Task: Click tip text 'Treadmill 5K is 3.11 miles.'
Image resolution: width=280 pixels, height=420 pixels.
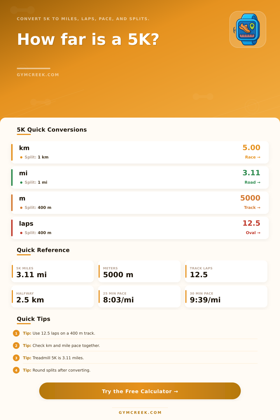Action: [x=58, y=358]
